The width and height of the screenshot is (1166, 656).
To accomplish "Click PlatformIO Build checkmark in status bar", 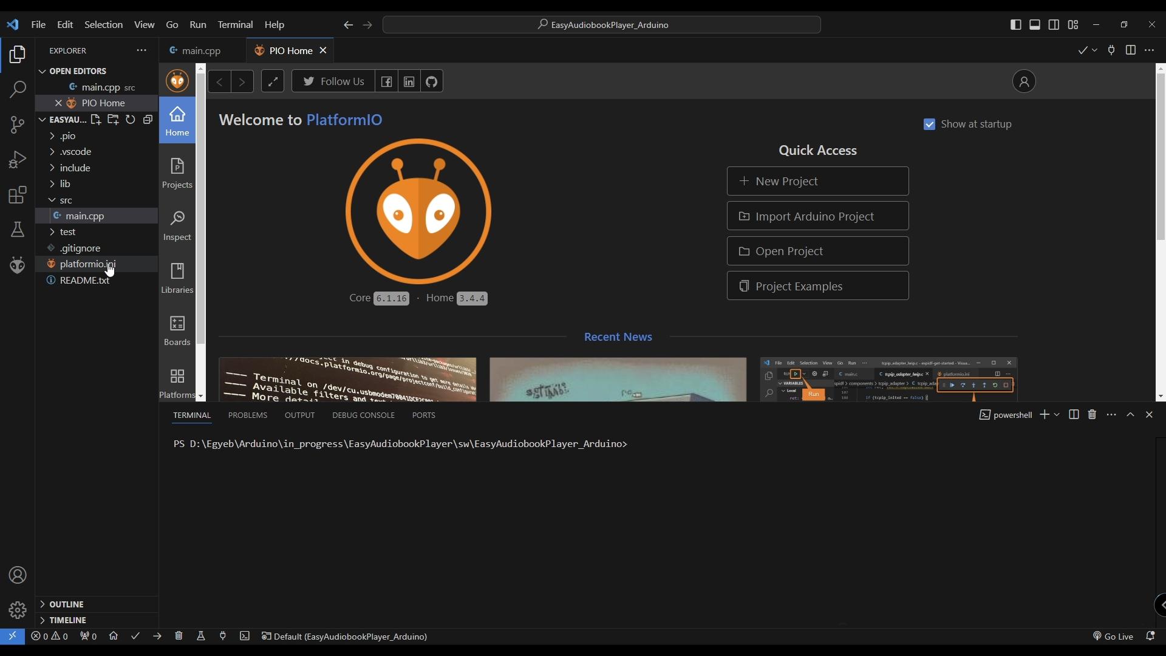I will (135, 636).
